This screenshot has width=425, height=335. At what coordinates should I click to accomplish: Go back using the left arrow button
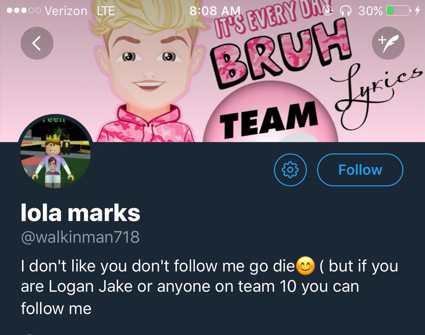coord(37,43)
